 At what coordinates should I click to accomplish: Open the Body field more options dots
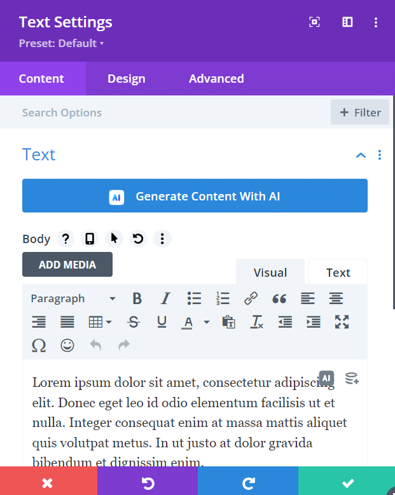(162, 239)
